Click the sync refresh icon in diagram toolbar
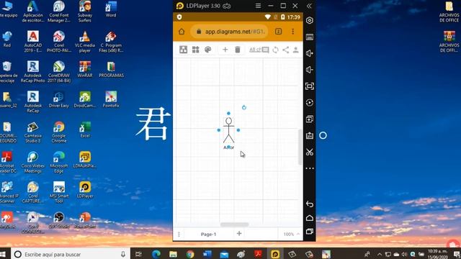The image size is (461, 259). click(x=275, y=50)
